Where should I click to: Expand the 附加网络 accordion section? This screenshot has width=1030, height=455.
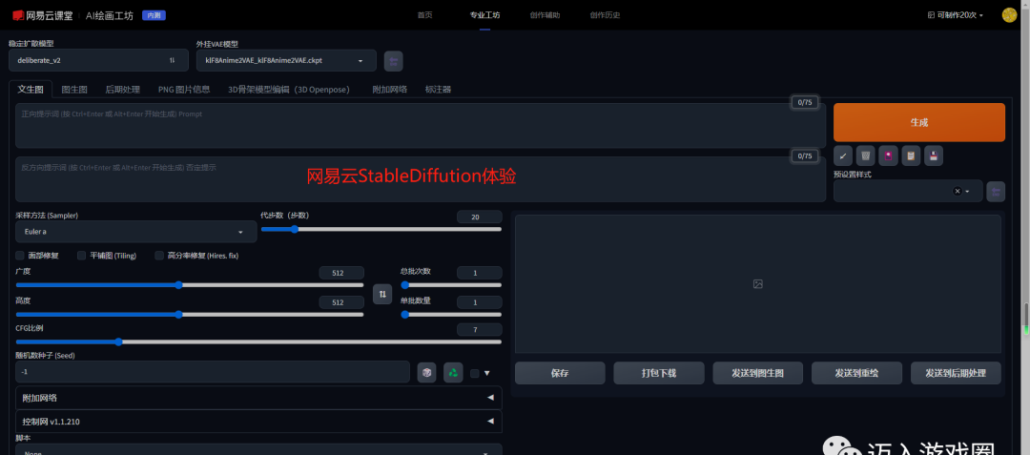click(258, 398)
